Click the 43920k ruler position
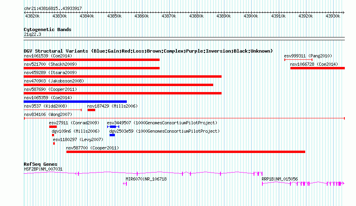Viewport: 356px width, 206px height. [x=306, y=16]
